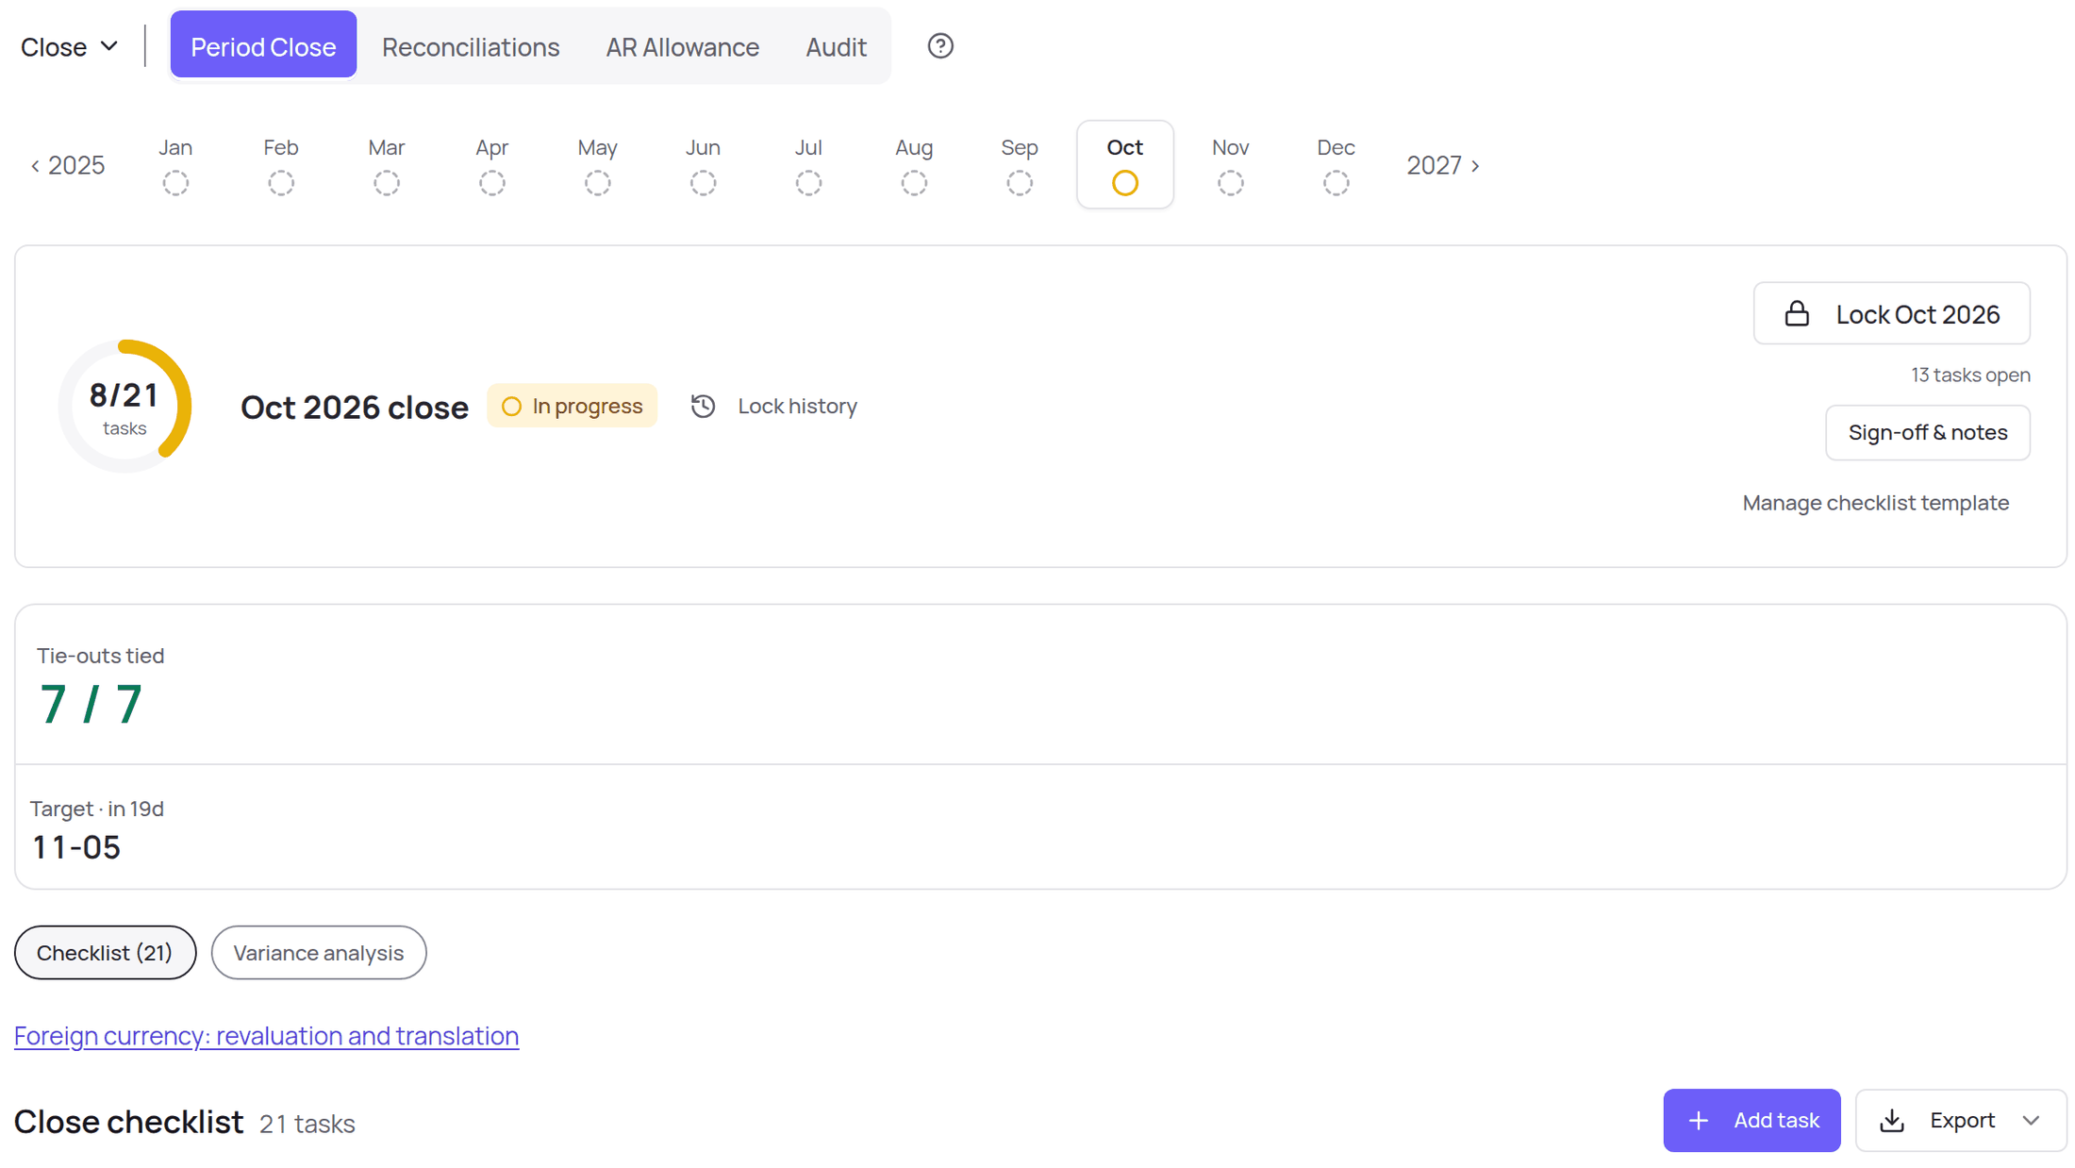
Task: Select the Aug period
Action: click(914, 165)
